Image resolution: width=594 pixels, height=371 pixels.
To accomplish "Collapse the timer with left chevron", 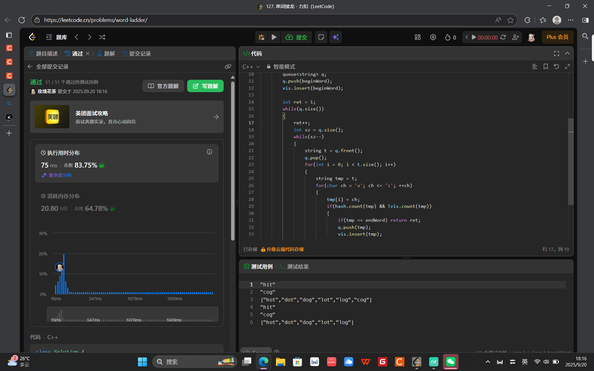I will (467, 37).
